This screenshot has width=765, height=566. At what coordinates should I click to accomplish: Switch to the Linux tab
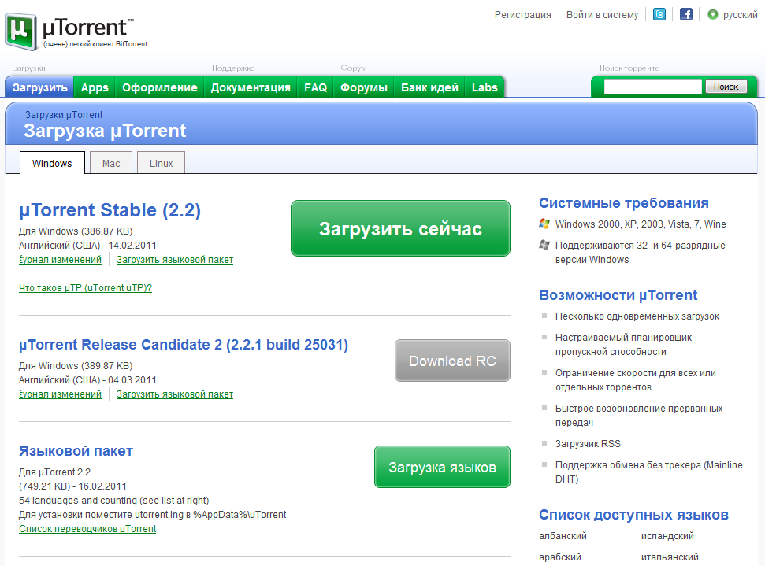click(x=161, y=163)
